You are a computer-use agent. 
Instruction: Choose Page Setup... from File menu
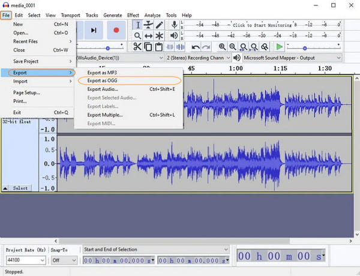click(x=38, y=92)
